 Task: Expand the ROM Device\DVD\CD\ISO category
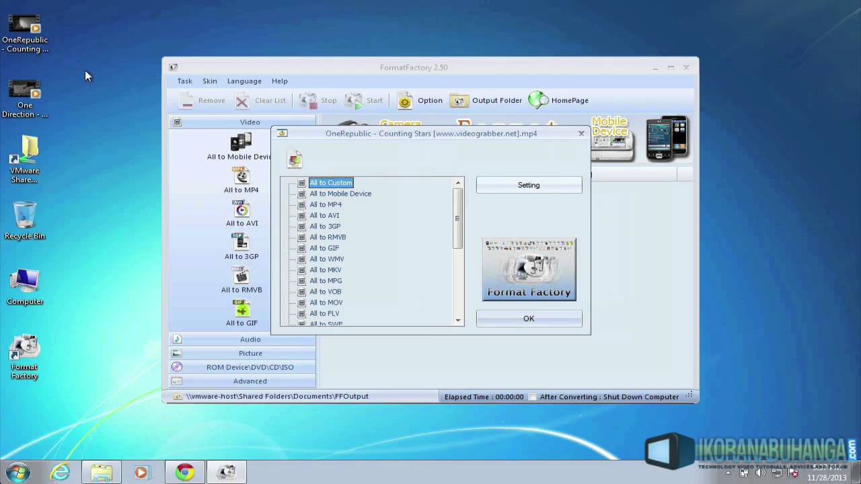(242, 367)
